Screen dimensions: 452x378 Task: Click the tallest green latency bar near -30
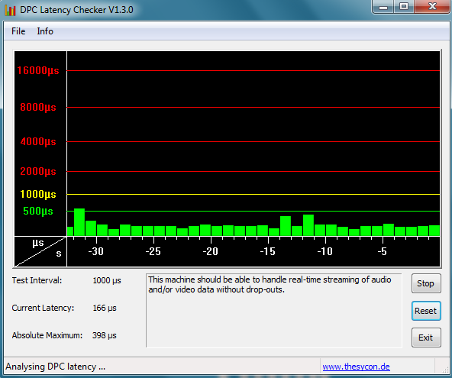[x=79, y=222]
